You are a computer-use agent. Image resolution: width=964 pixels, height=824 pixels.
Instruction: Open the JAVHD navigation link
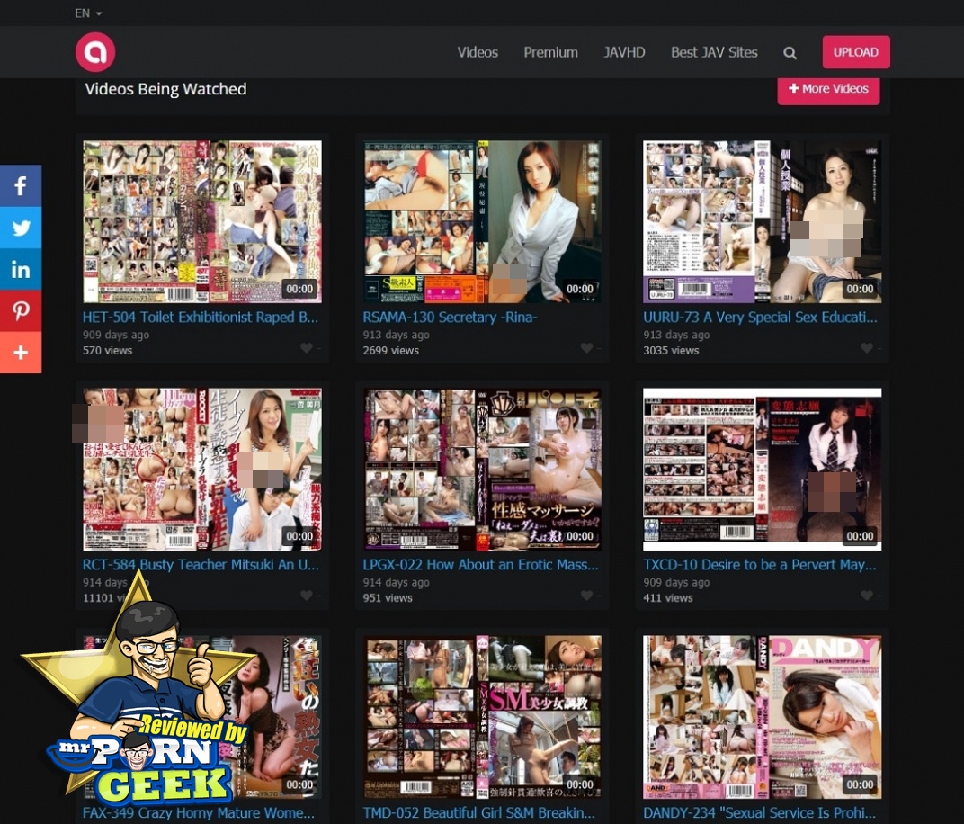(624, 52)
